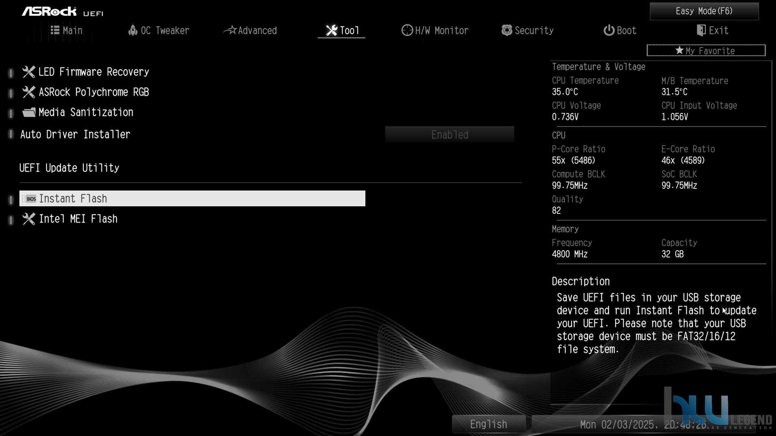Click CPU Voltage value 0.736V
This screenshot has height=436, width=776.
(565, 117)
